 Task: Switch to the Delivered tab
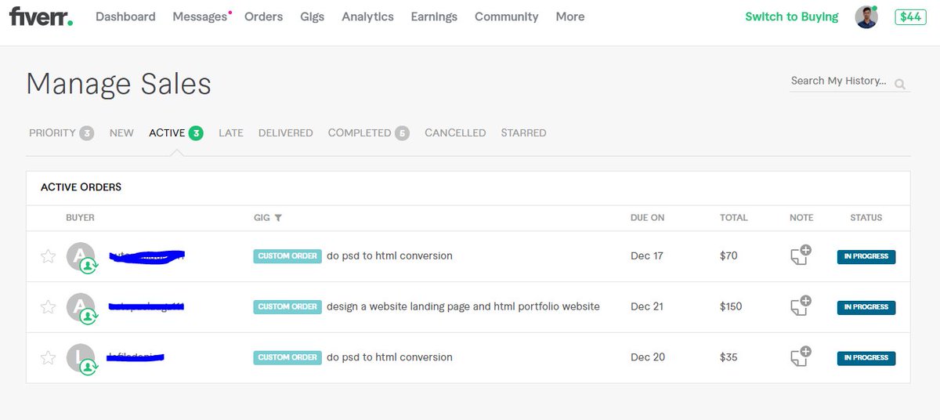tap(286, 133)
